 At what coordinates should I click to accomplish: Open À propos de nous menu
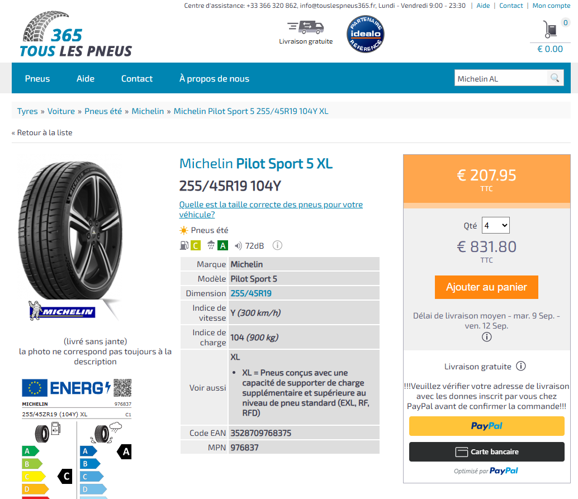pyautogui.click(x=214, y=78)
